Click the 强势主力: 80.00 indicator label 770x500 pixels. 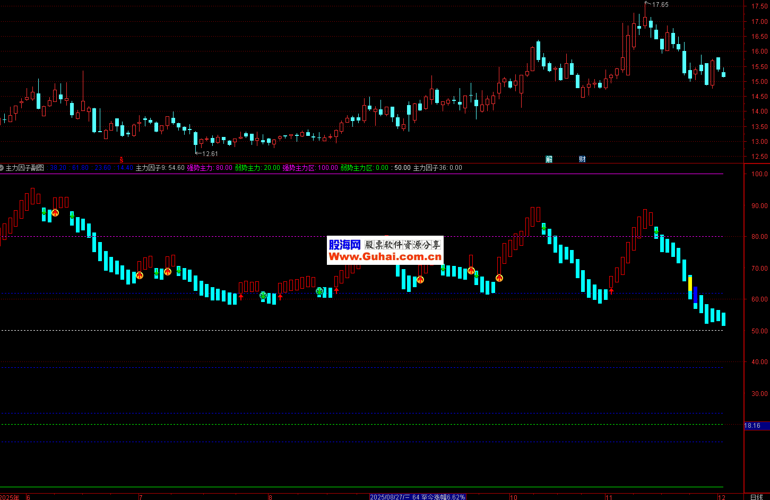coord(210,168)
